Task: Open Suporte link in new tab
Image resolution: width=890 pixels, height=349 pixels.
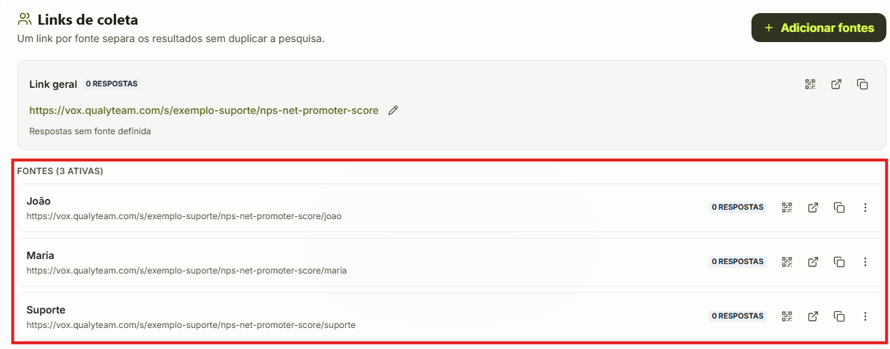Action: pyautogui.click(x=813, y=316)
